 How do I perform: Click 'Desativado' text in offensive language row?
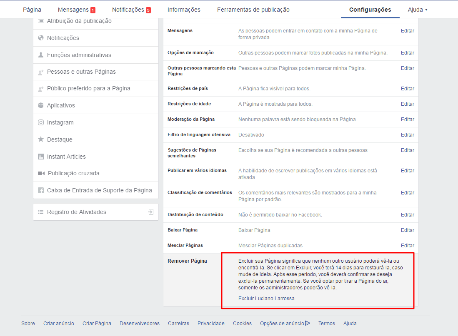click(251, 135)
